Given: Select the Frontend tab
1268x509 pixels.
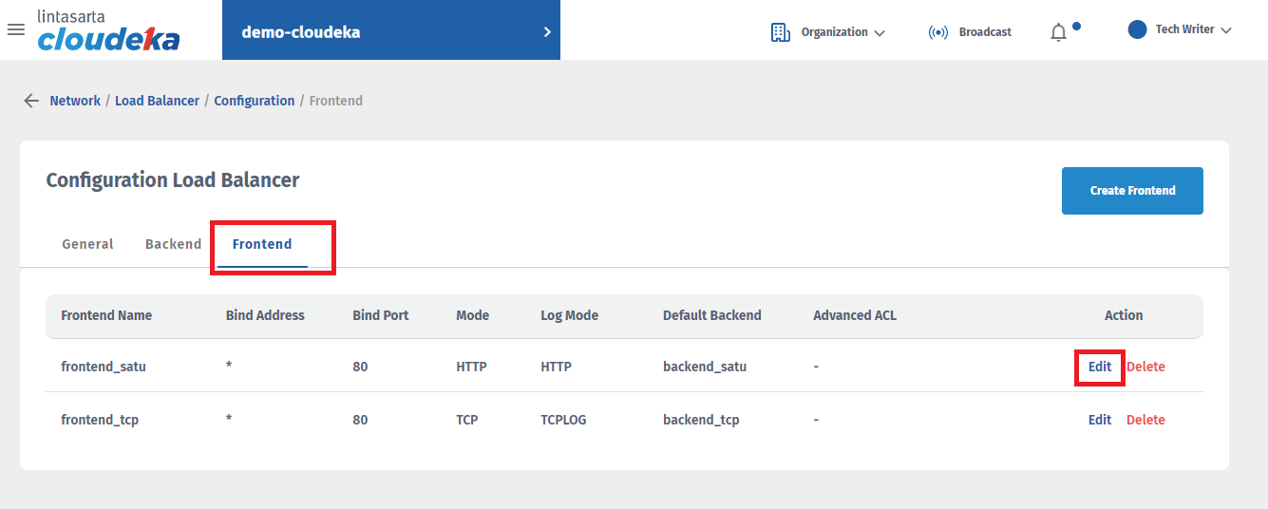Looking at the screenshot, I should click(262, 244).
